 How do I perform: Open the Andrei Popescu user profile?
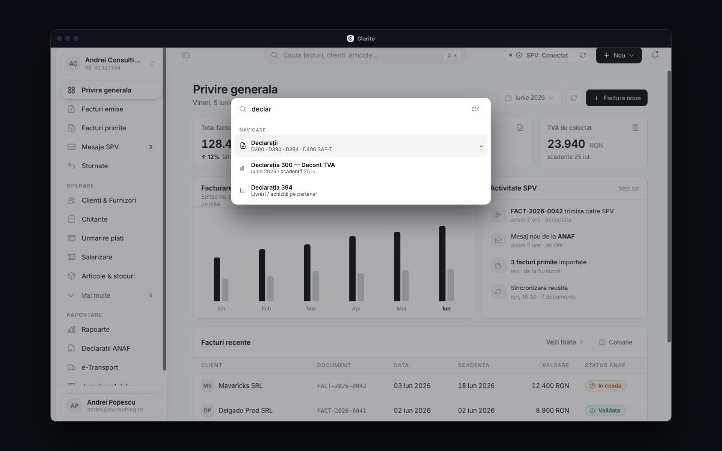pyautogui.click(x=111, y=405)
